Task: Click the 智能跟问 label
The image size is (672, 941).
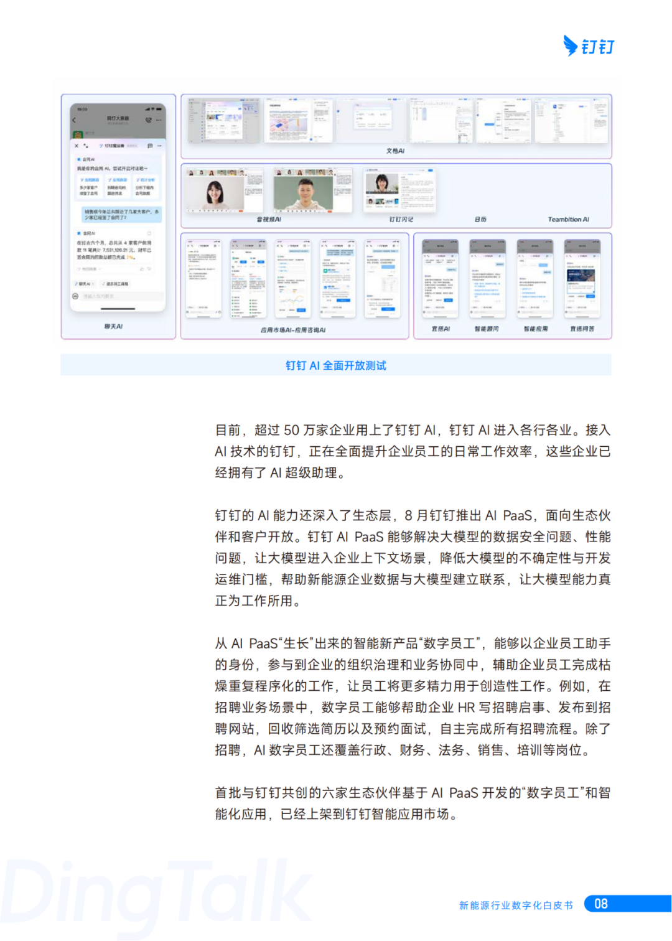Action: coord(487,329)
